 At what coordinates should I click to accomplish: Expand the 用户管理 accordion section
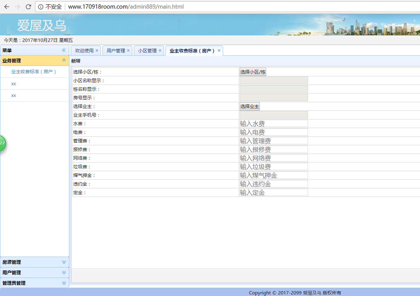[64, 273]
